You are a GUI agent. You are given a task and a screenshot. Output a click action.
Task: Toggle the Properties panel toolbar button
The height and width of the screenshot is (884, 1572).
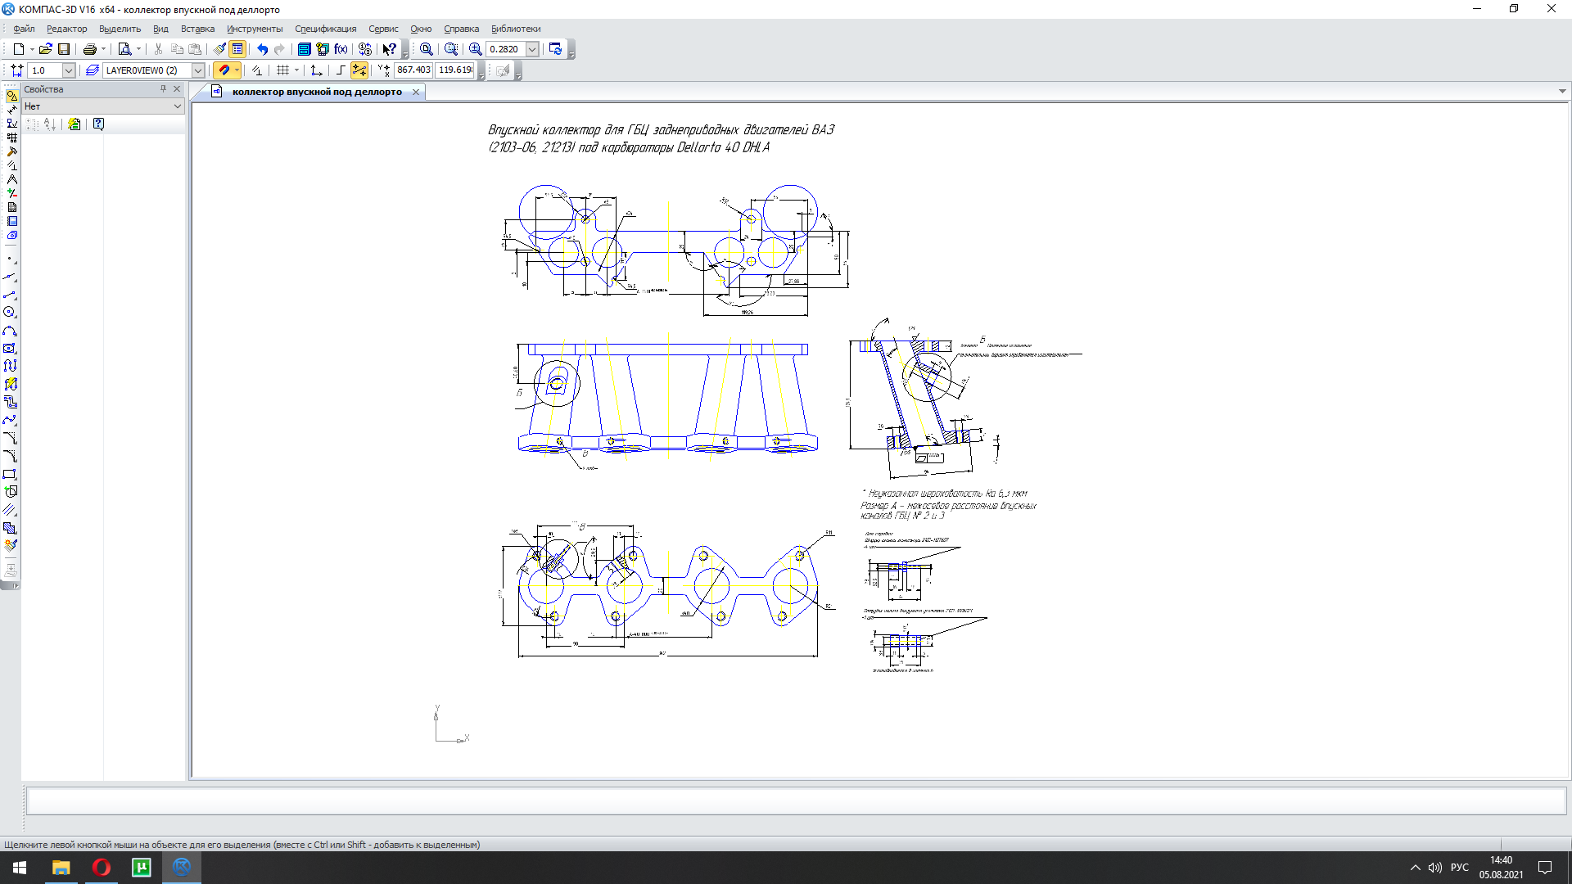coord(237,49)
